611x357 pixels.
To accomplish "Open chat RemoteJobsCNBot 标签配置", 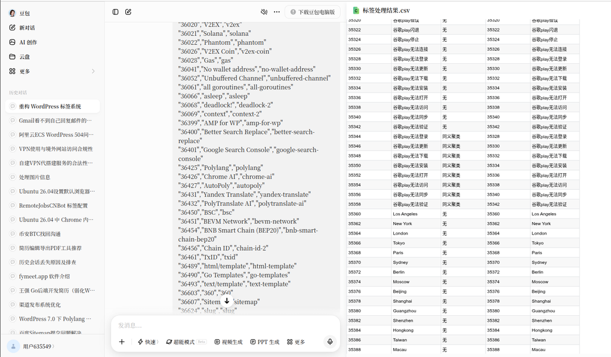I will (53, 205).
